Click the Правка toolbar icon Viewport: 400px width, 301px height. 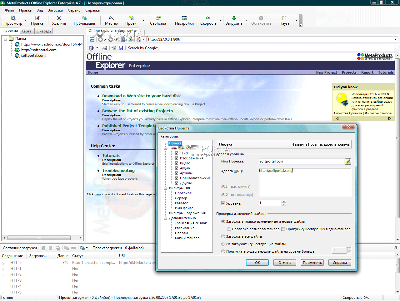point(37,18)
